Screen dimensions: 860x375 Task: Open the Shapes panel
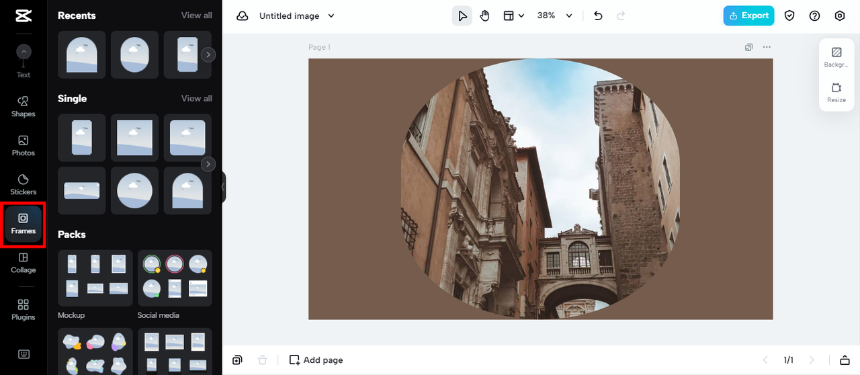[24, 106]
